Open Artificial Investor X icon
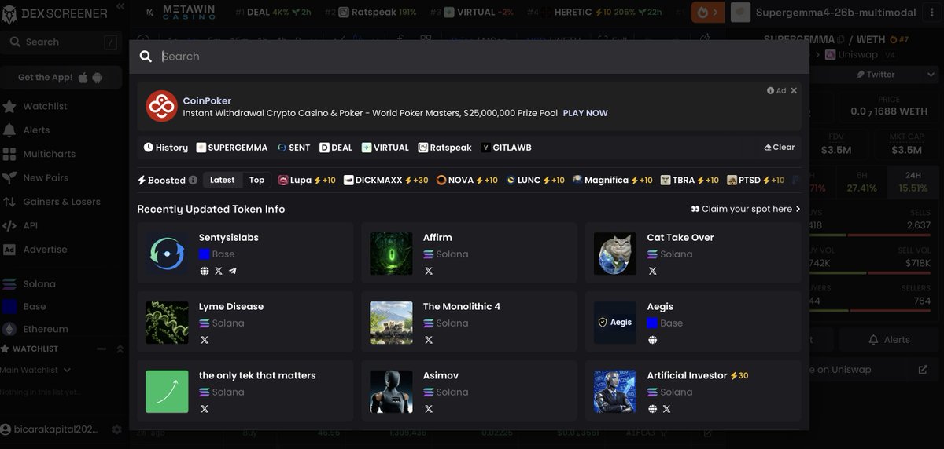 point(666,409)
